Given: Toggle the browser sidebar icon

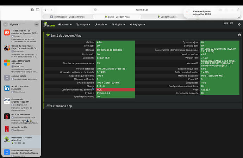Looking at the screenshot, I should (37, 10).
